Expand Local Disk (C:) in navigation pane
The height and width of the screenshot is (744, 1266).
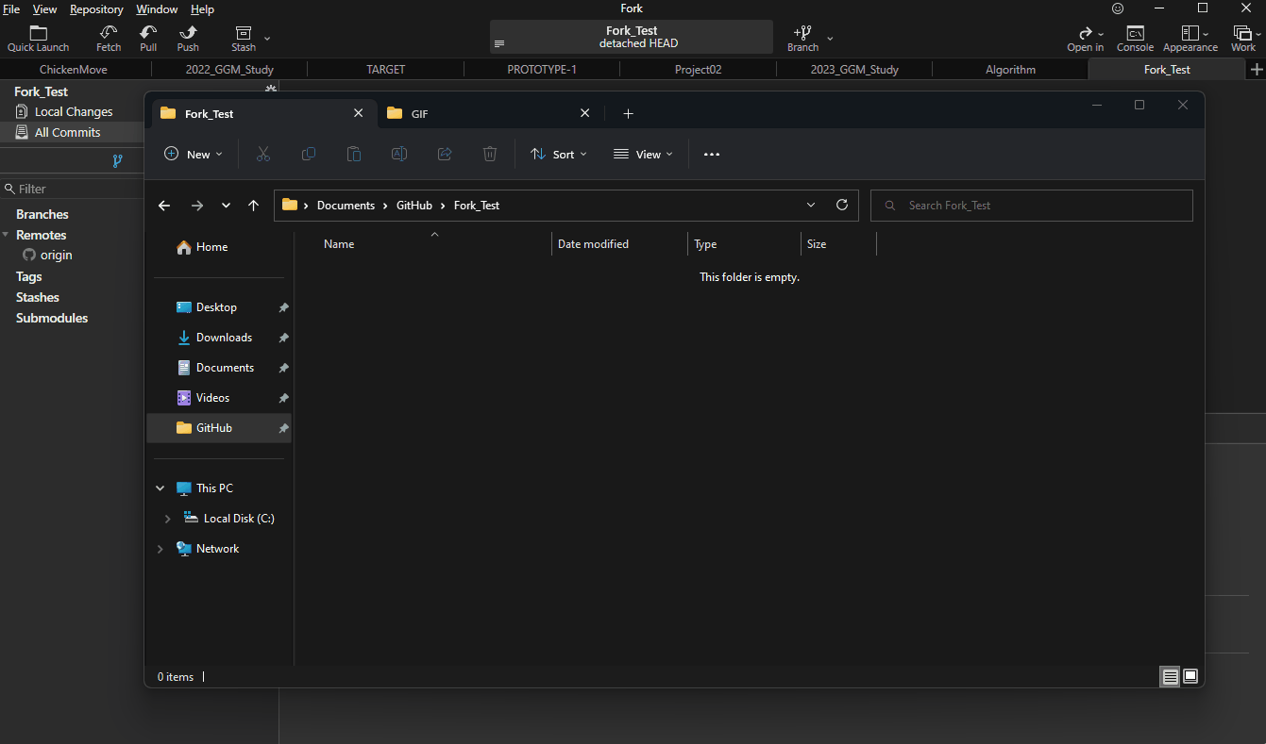coord(167,519)
